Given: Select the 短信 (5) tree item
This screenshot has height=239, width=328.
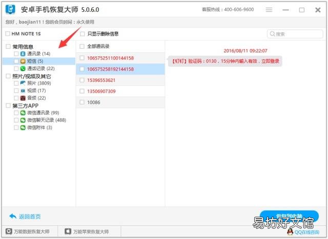Looking at the screenshot, I should (35, 61).
